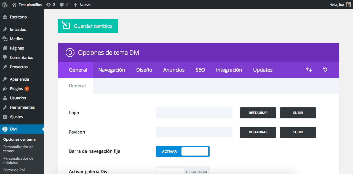353x174 pixels.
Task: Click the sort arrows icon in Divi header
Action: (309, 70)
